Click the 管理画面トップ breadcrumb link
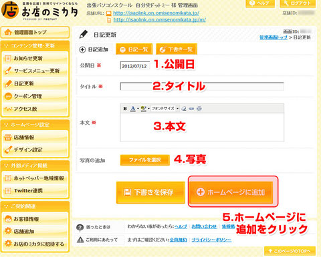This screenshot has height=257, width=321. coord(274,37)
